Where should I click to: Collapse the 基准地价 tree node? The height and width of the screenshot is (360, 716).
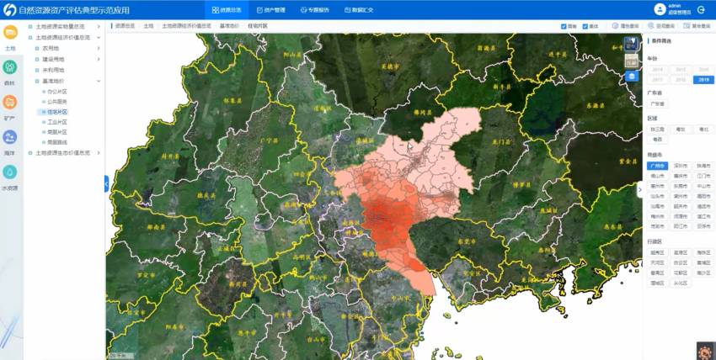point(99,81)
